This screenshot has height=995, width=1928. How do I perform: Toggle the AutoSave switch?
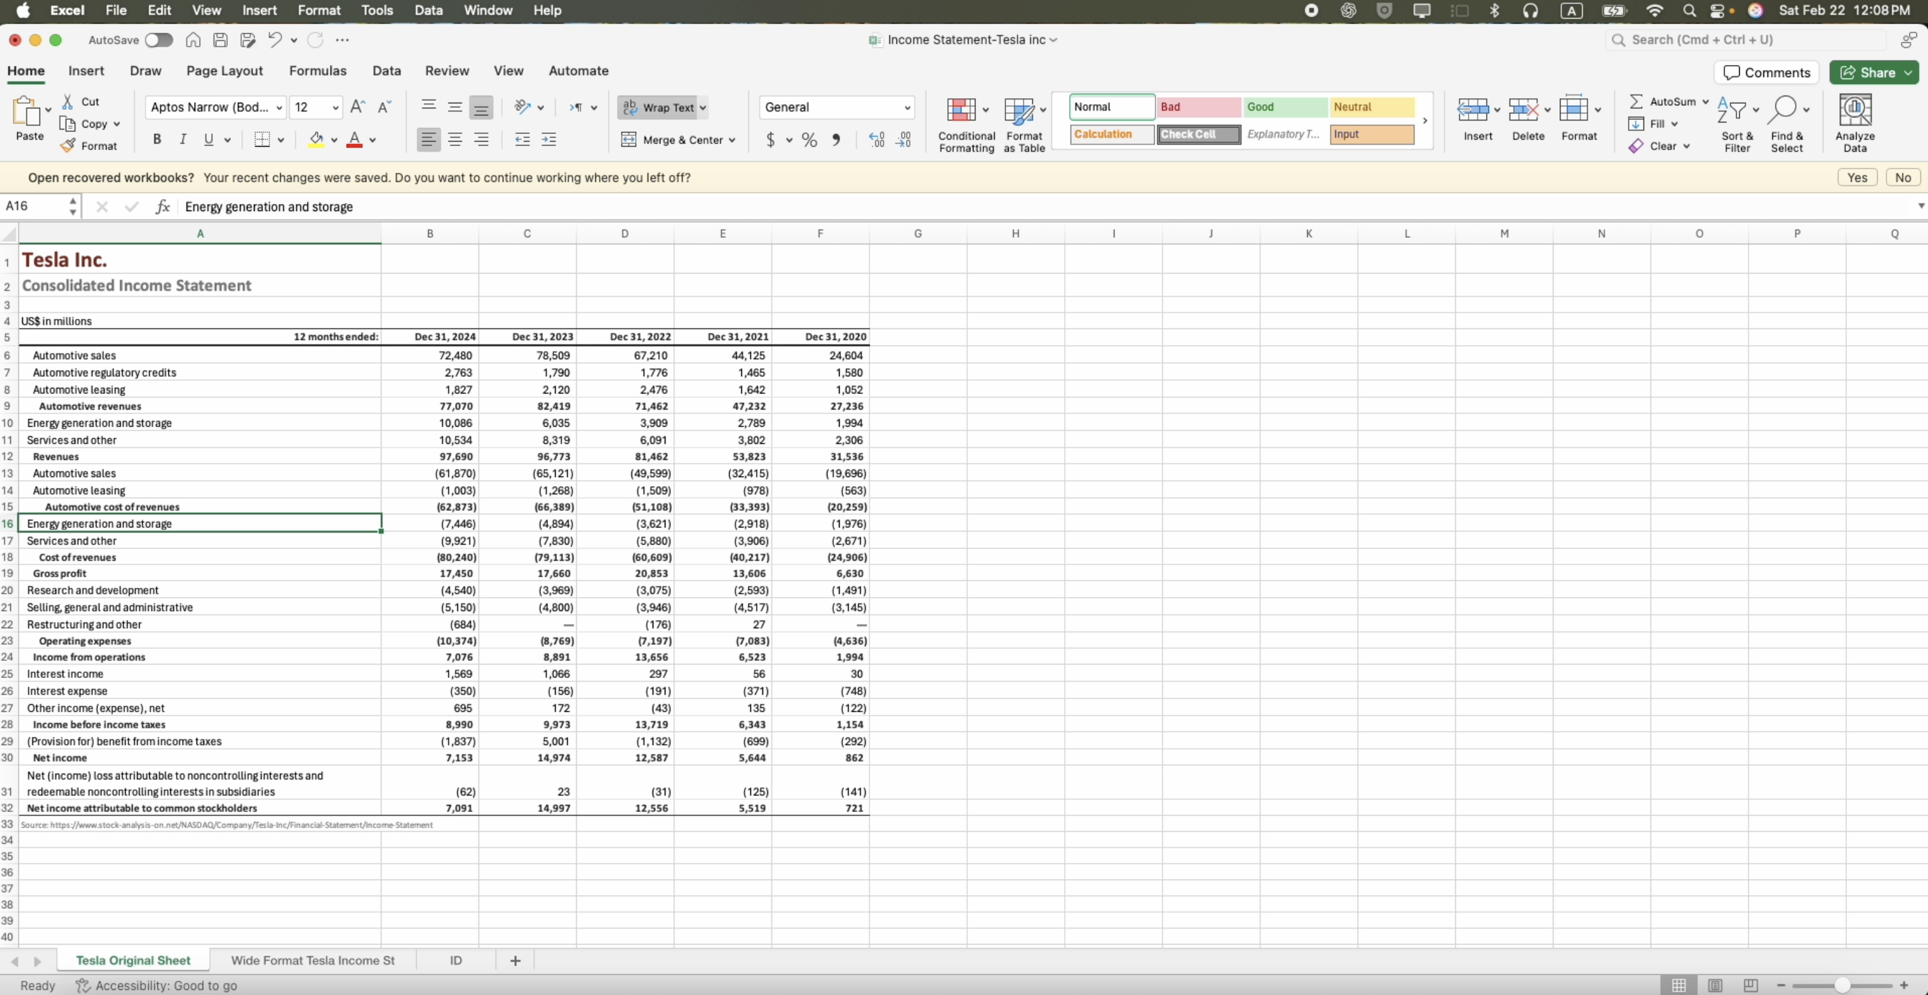(159, 40)
